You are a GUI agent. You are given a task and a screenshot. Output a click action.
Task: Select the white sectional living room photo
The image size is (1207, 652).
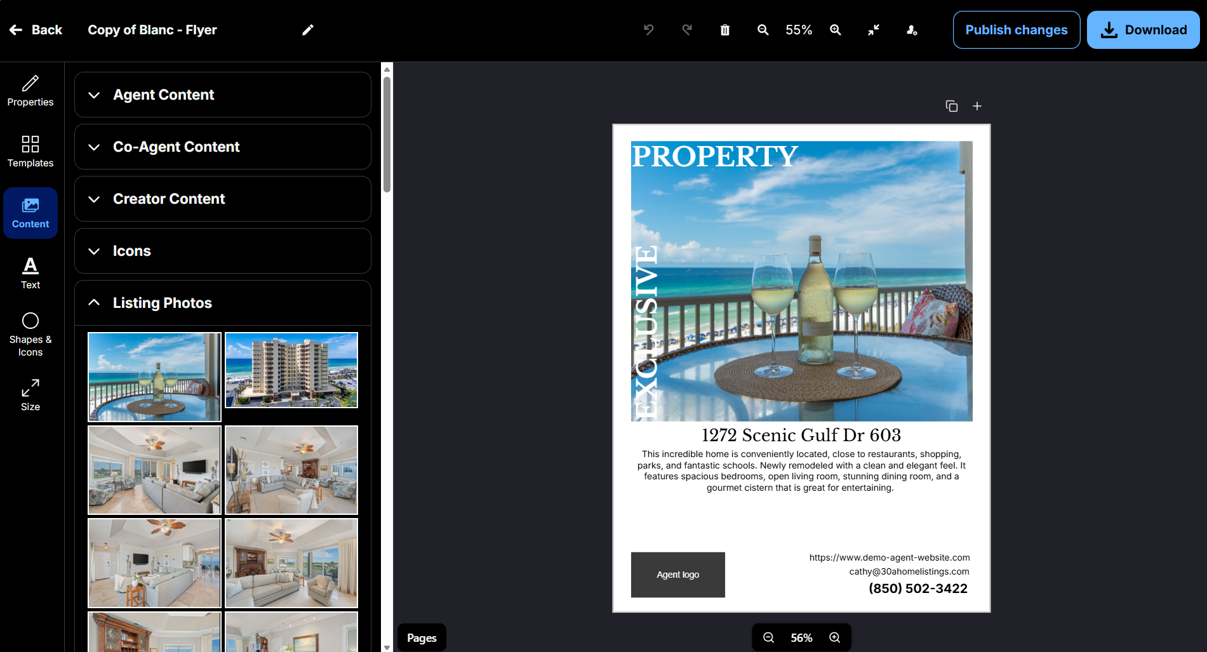[154, 563]
